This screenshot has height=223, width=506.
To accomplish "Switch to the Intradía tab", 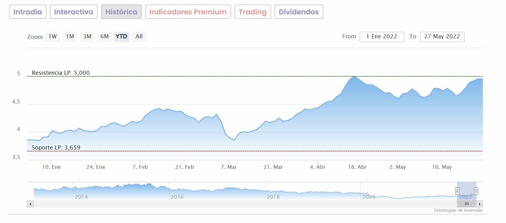I will [28, 12].
